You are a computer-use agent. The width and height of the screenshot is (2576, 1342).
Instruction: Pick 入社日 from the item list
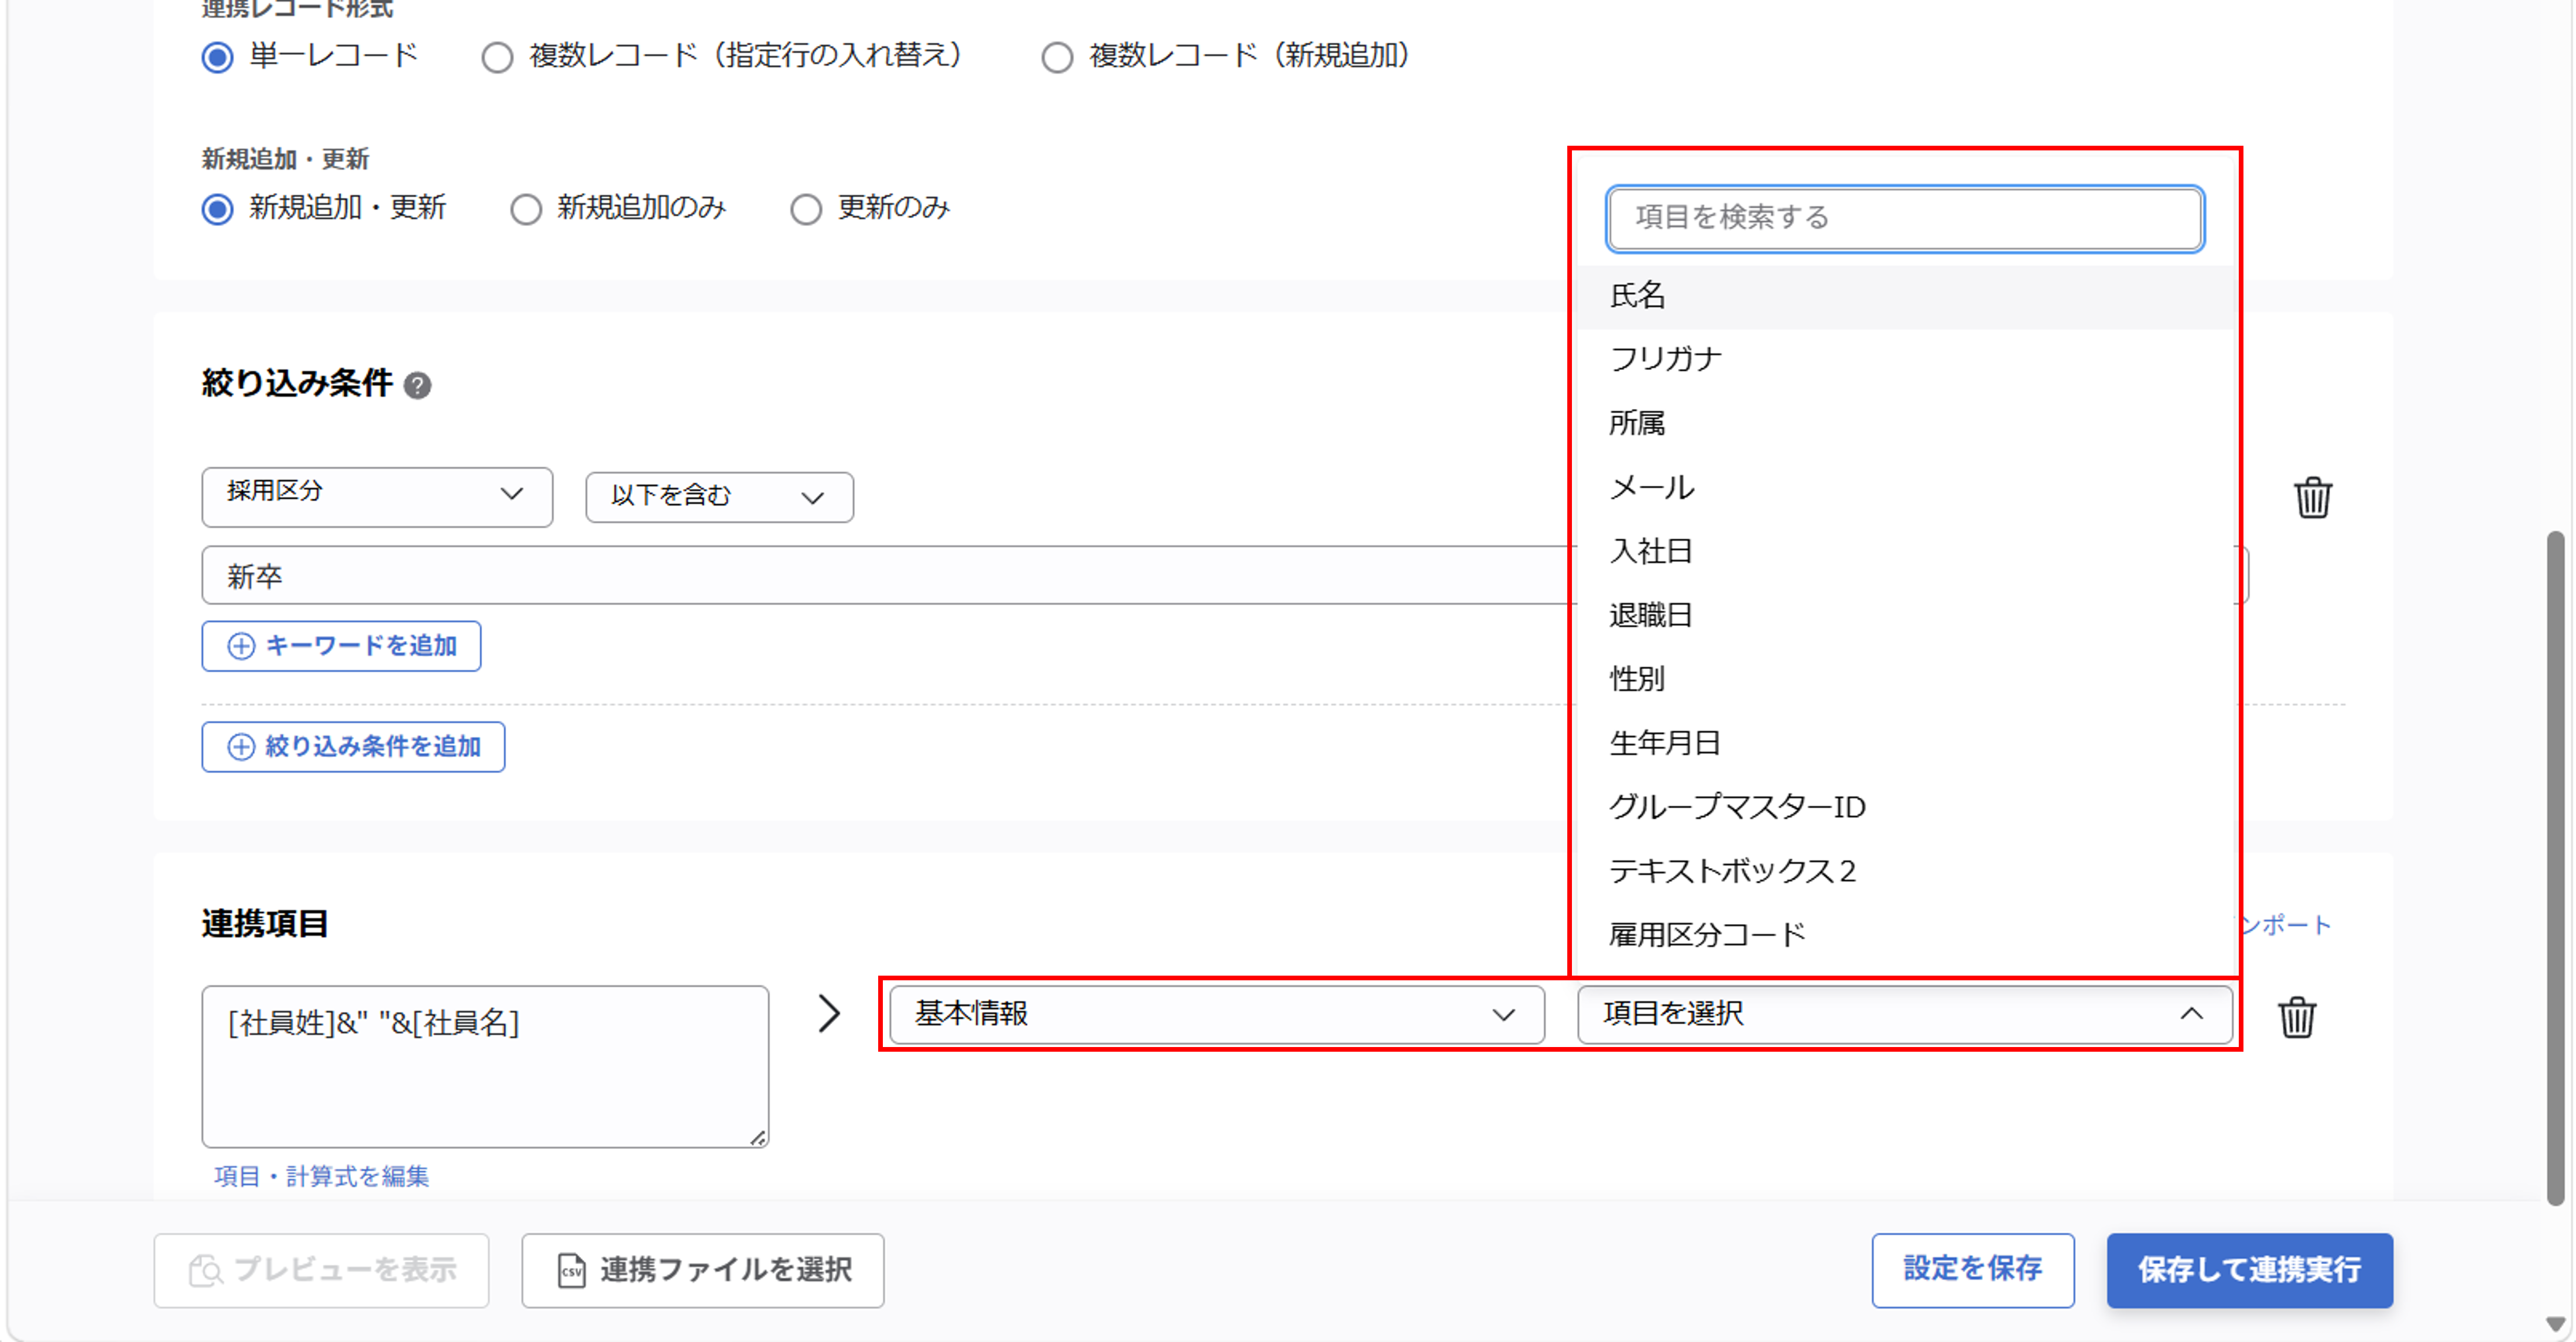pyautogui.click(x=1904, y=551)
